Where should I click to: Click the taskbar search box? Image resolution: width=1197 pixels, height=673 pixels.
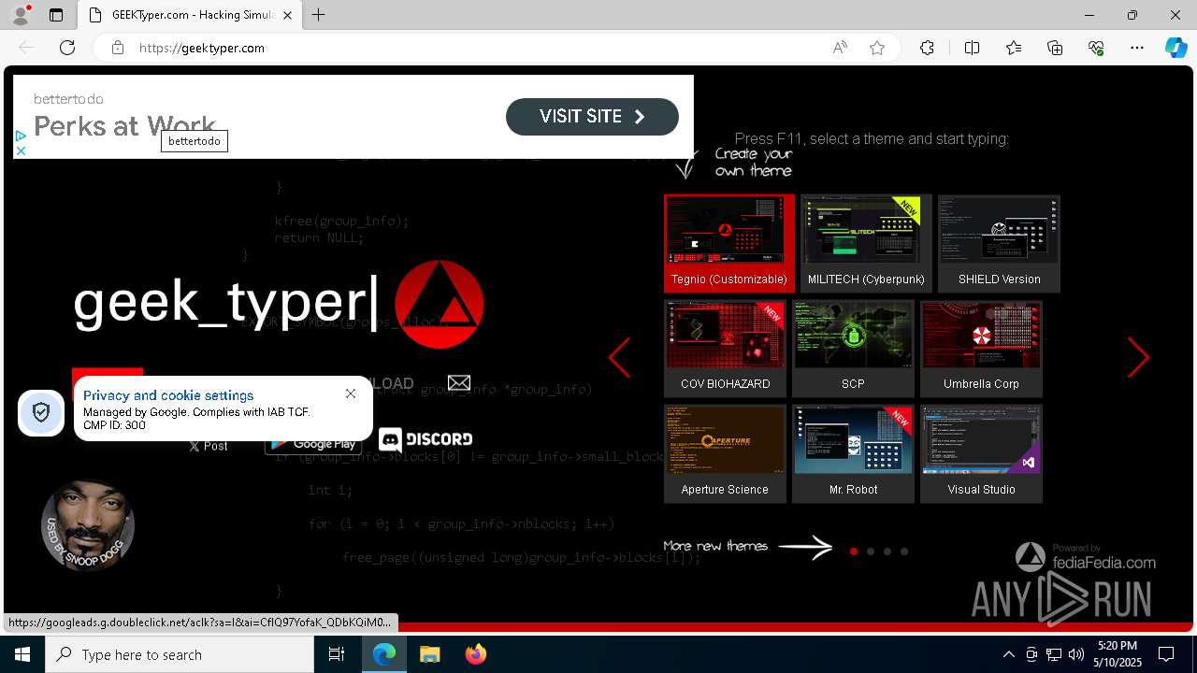coord(180,654)
